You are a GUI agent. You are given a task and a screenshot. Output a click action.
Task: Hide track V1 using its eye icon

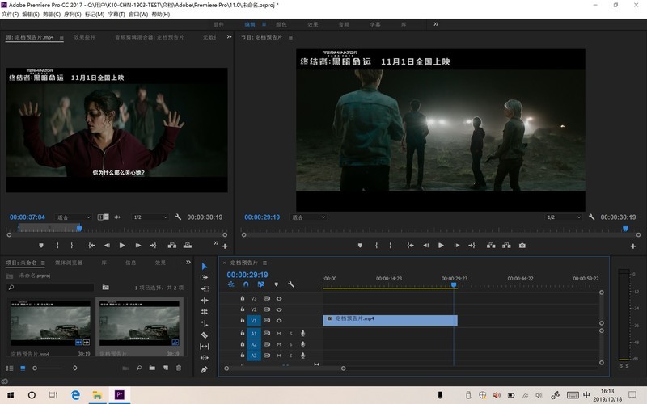pos(279,320)
